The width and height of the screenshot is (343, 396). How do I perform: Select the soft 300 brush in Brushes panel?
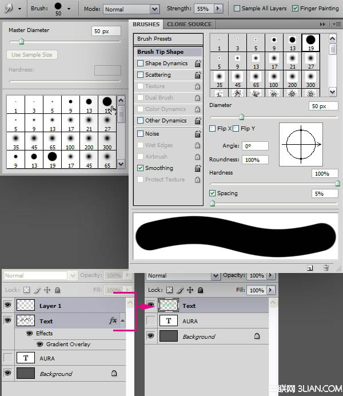point(311,80)
